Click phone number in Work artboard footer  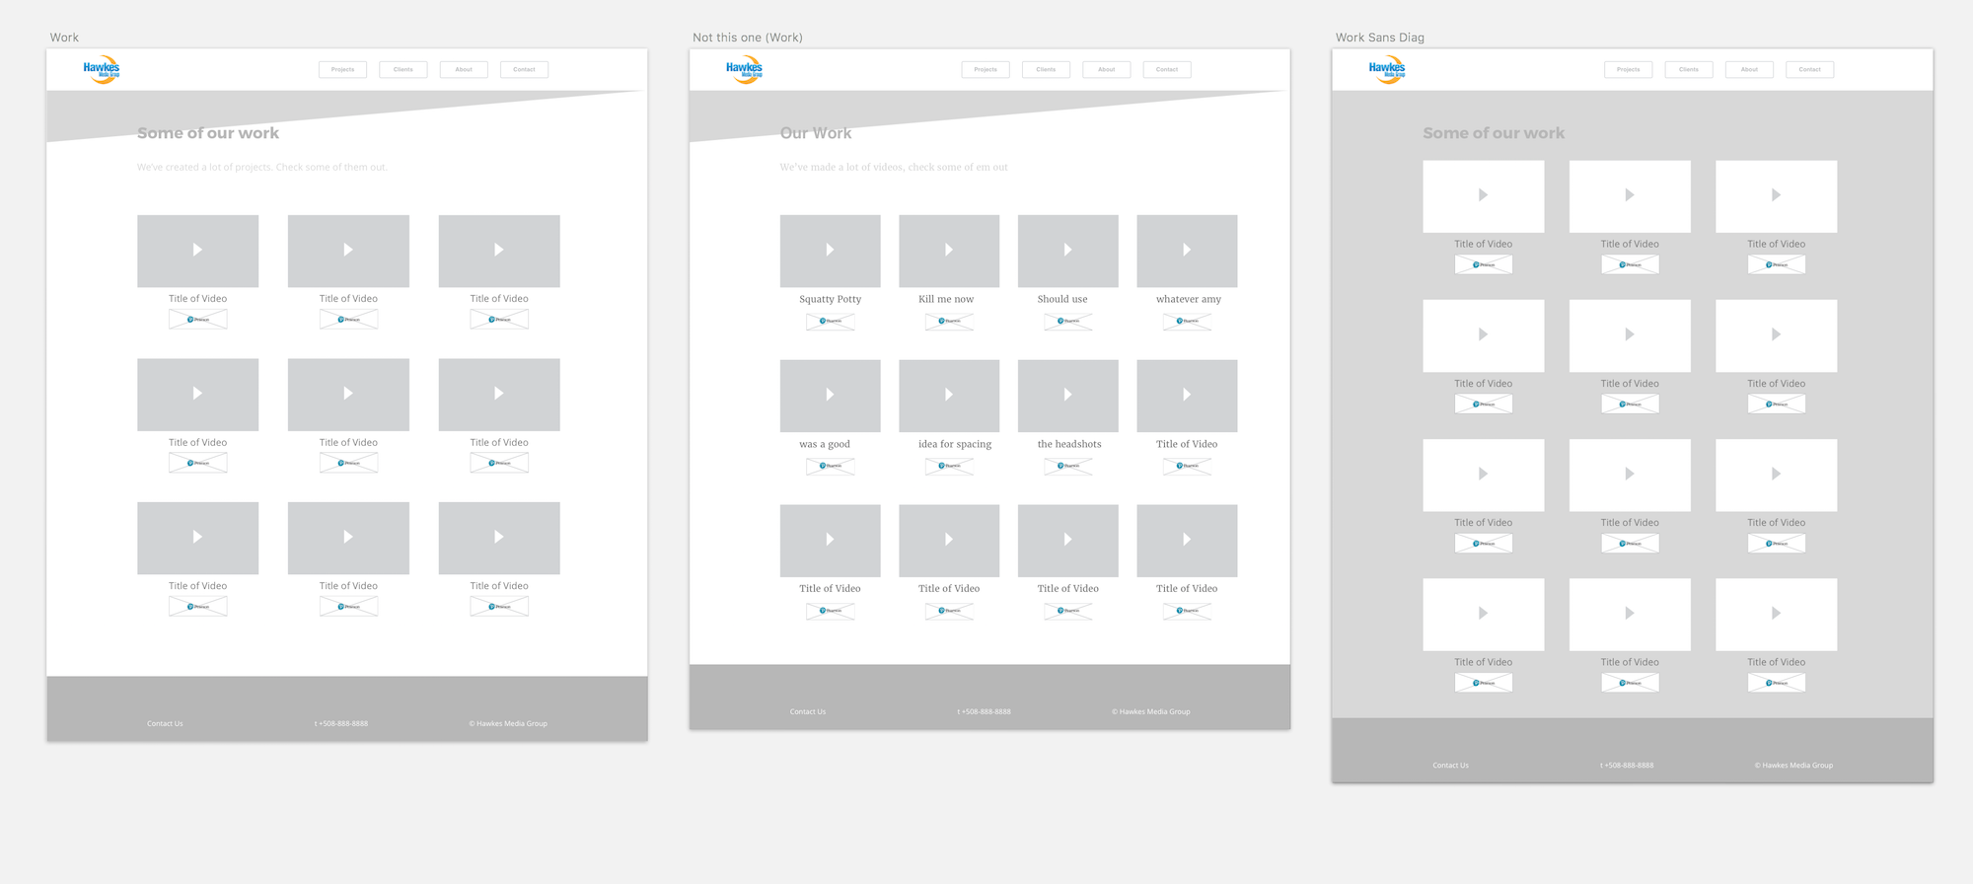click(341, 723)
